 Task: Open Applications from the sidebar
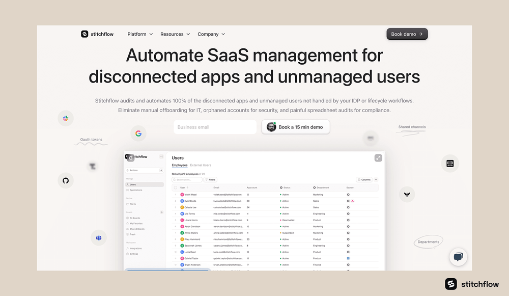[135, 190]
